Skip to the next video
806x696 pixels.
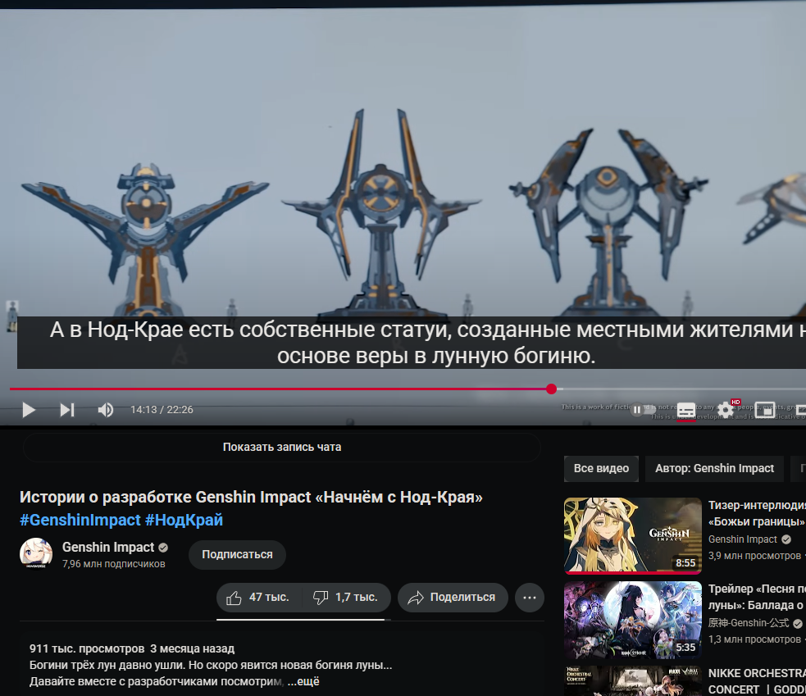pyautogui.click(x=66, y=410)
